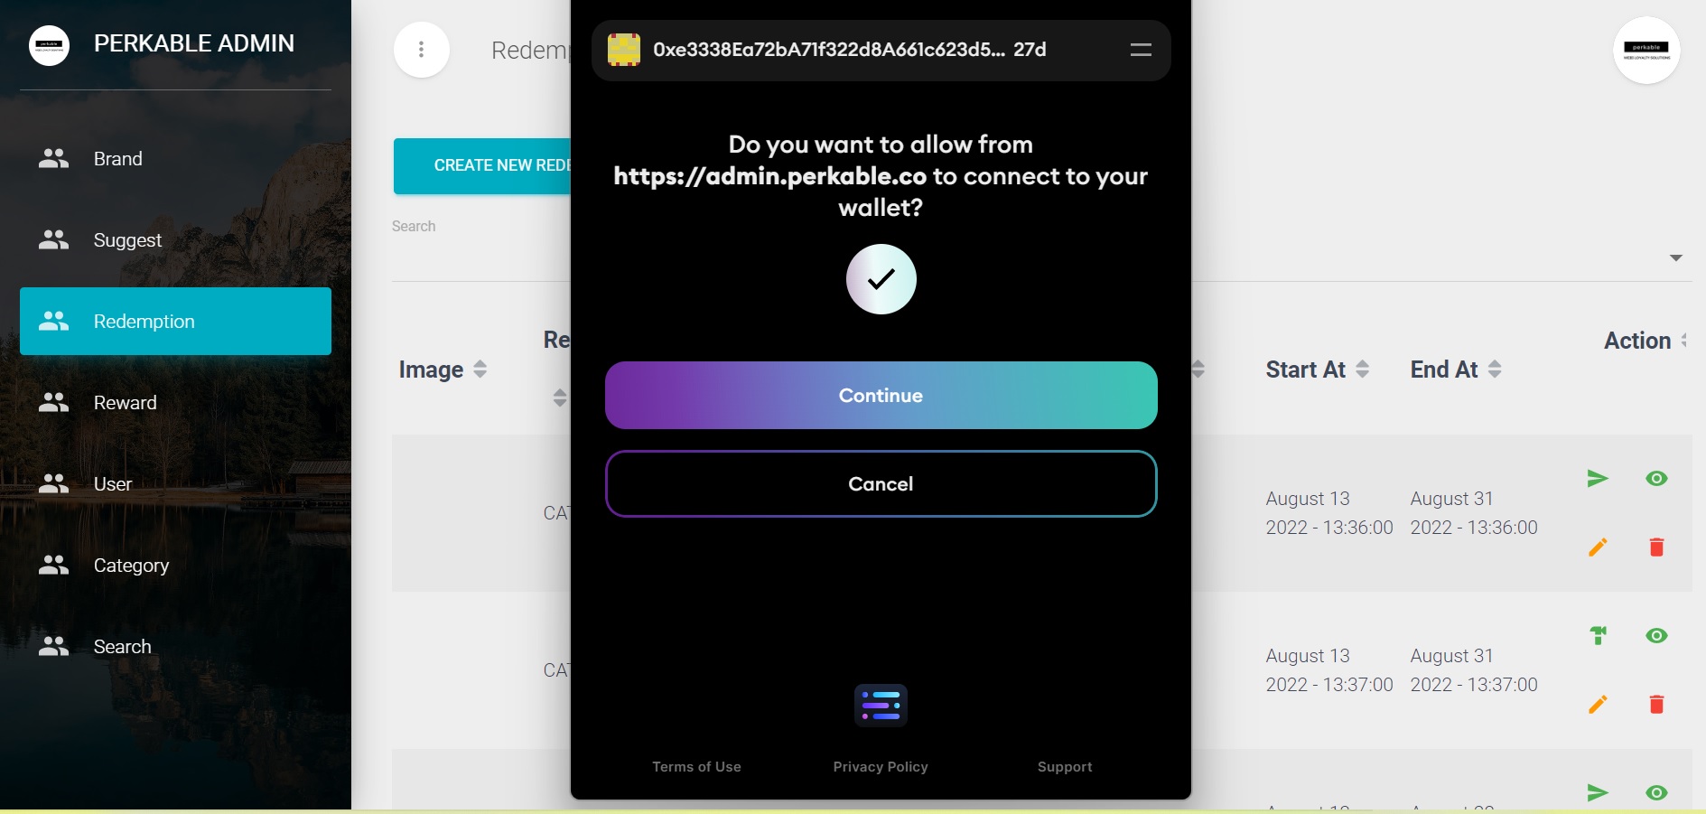Viewport: 1706px width, 814px height.
Task: Open Privacy Policy link
Action: point(881,767)
